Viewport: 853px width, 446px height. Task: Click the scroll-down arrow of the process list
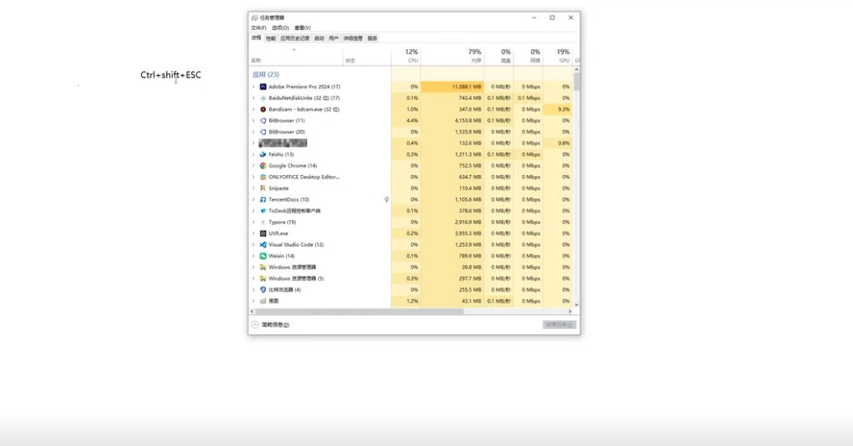point(577,305)
